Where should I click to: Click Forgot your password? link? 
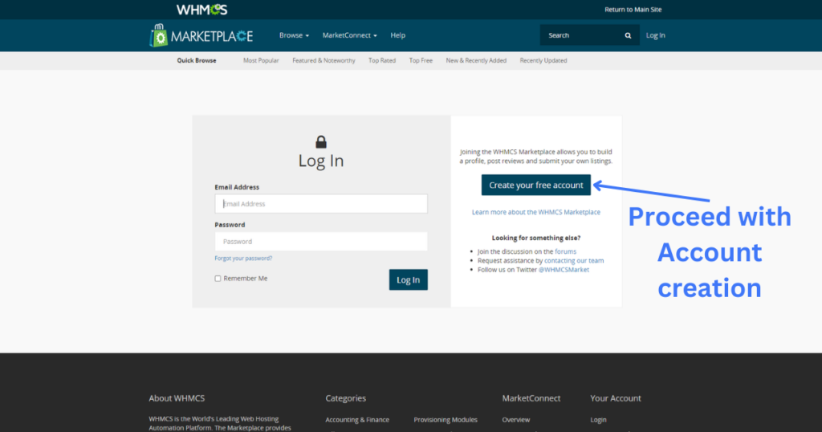tap(243, 258)
